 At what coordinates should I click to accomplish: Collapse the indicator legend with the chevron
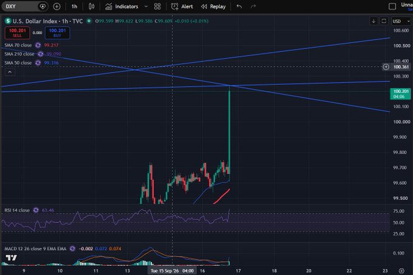(x=10, y=72)
